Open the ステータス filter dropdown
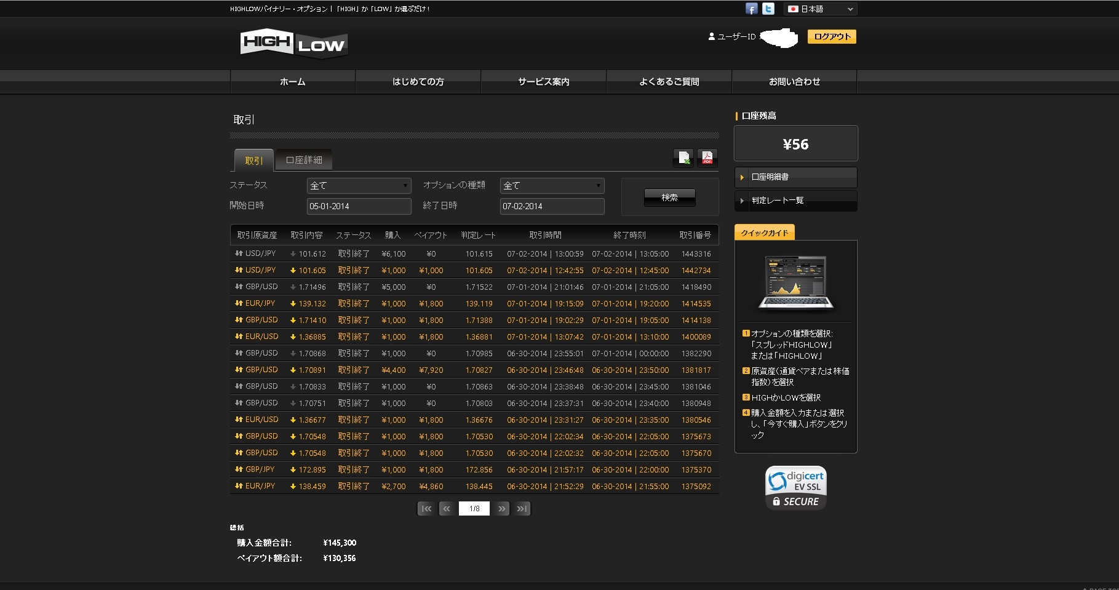The image size is (1119, 590). click(359, 186)
